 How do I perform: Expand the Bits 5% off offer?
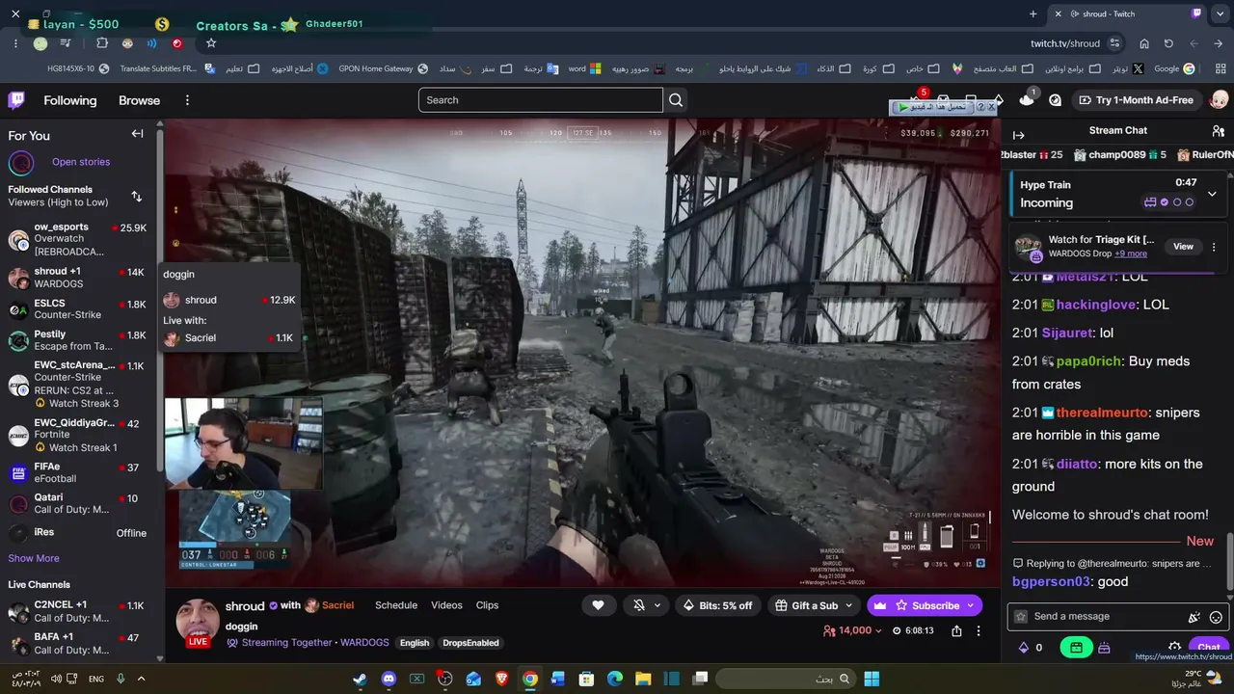[717, 605]
